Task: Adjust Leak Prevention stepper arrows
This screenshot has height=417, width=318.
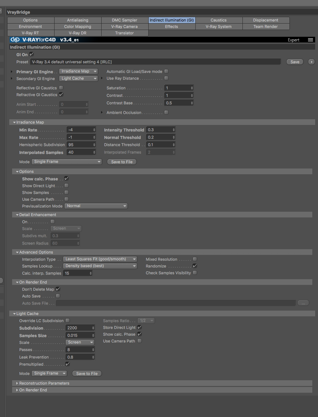Action: pos(93,357)
